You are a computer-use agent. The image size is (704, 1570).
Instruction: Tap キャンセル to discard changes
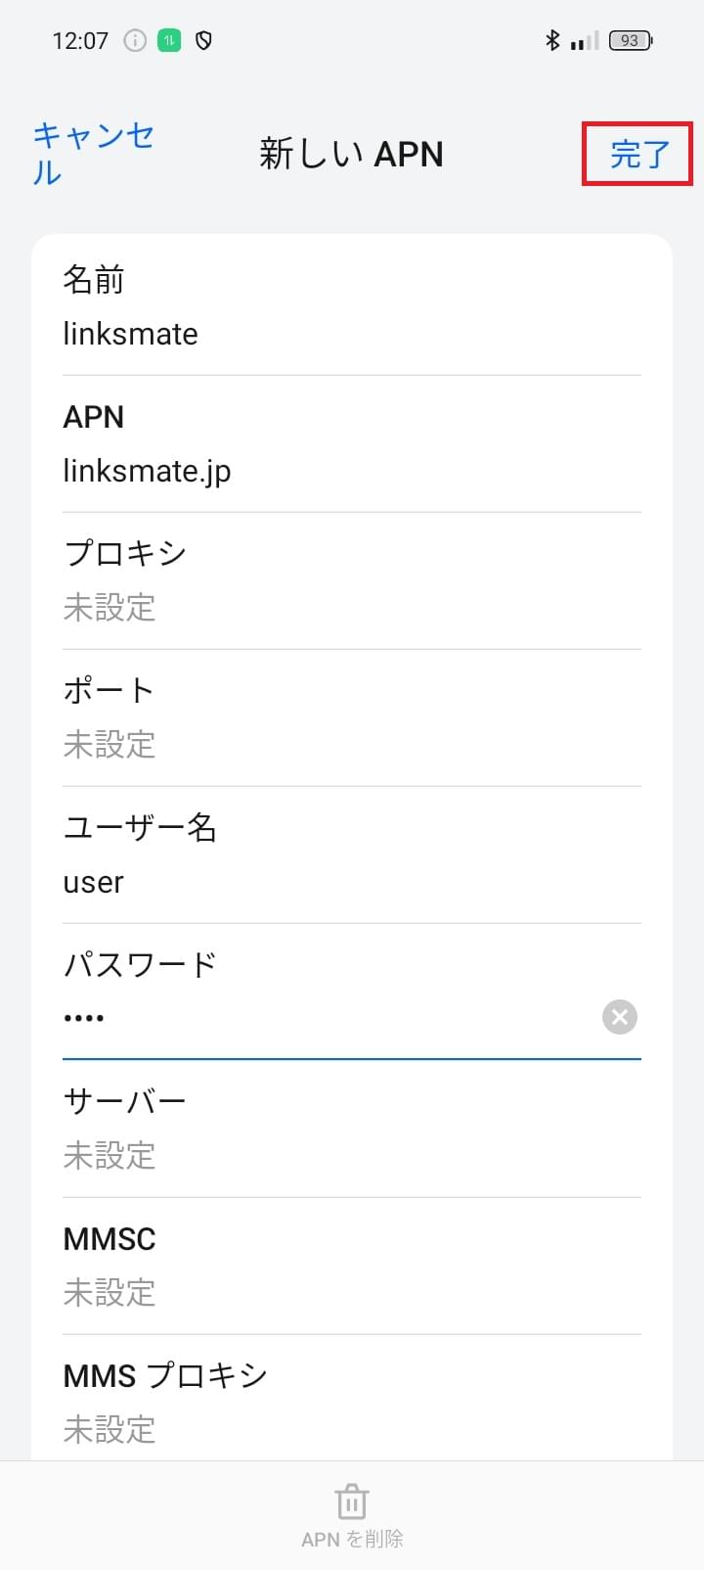click(92, 155)
